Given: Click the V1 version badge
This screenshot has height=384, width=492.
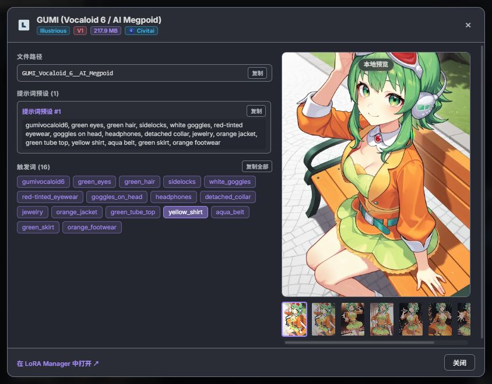Looking at the screenshot, I should [80, 31].
